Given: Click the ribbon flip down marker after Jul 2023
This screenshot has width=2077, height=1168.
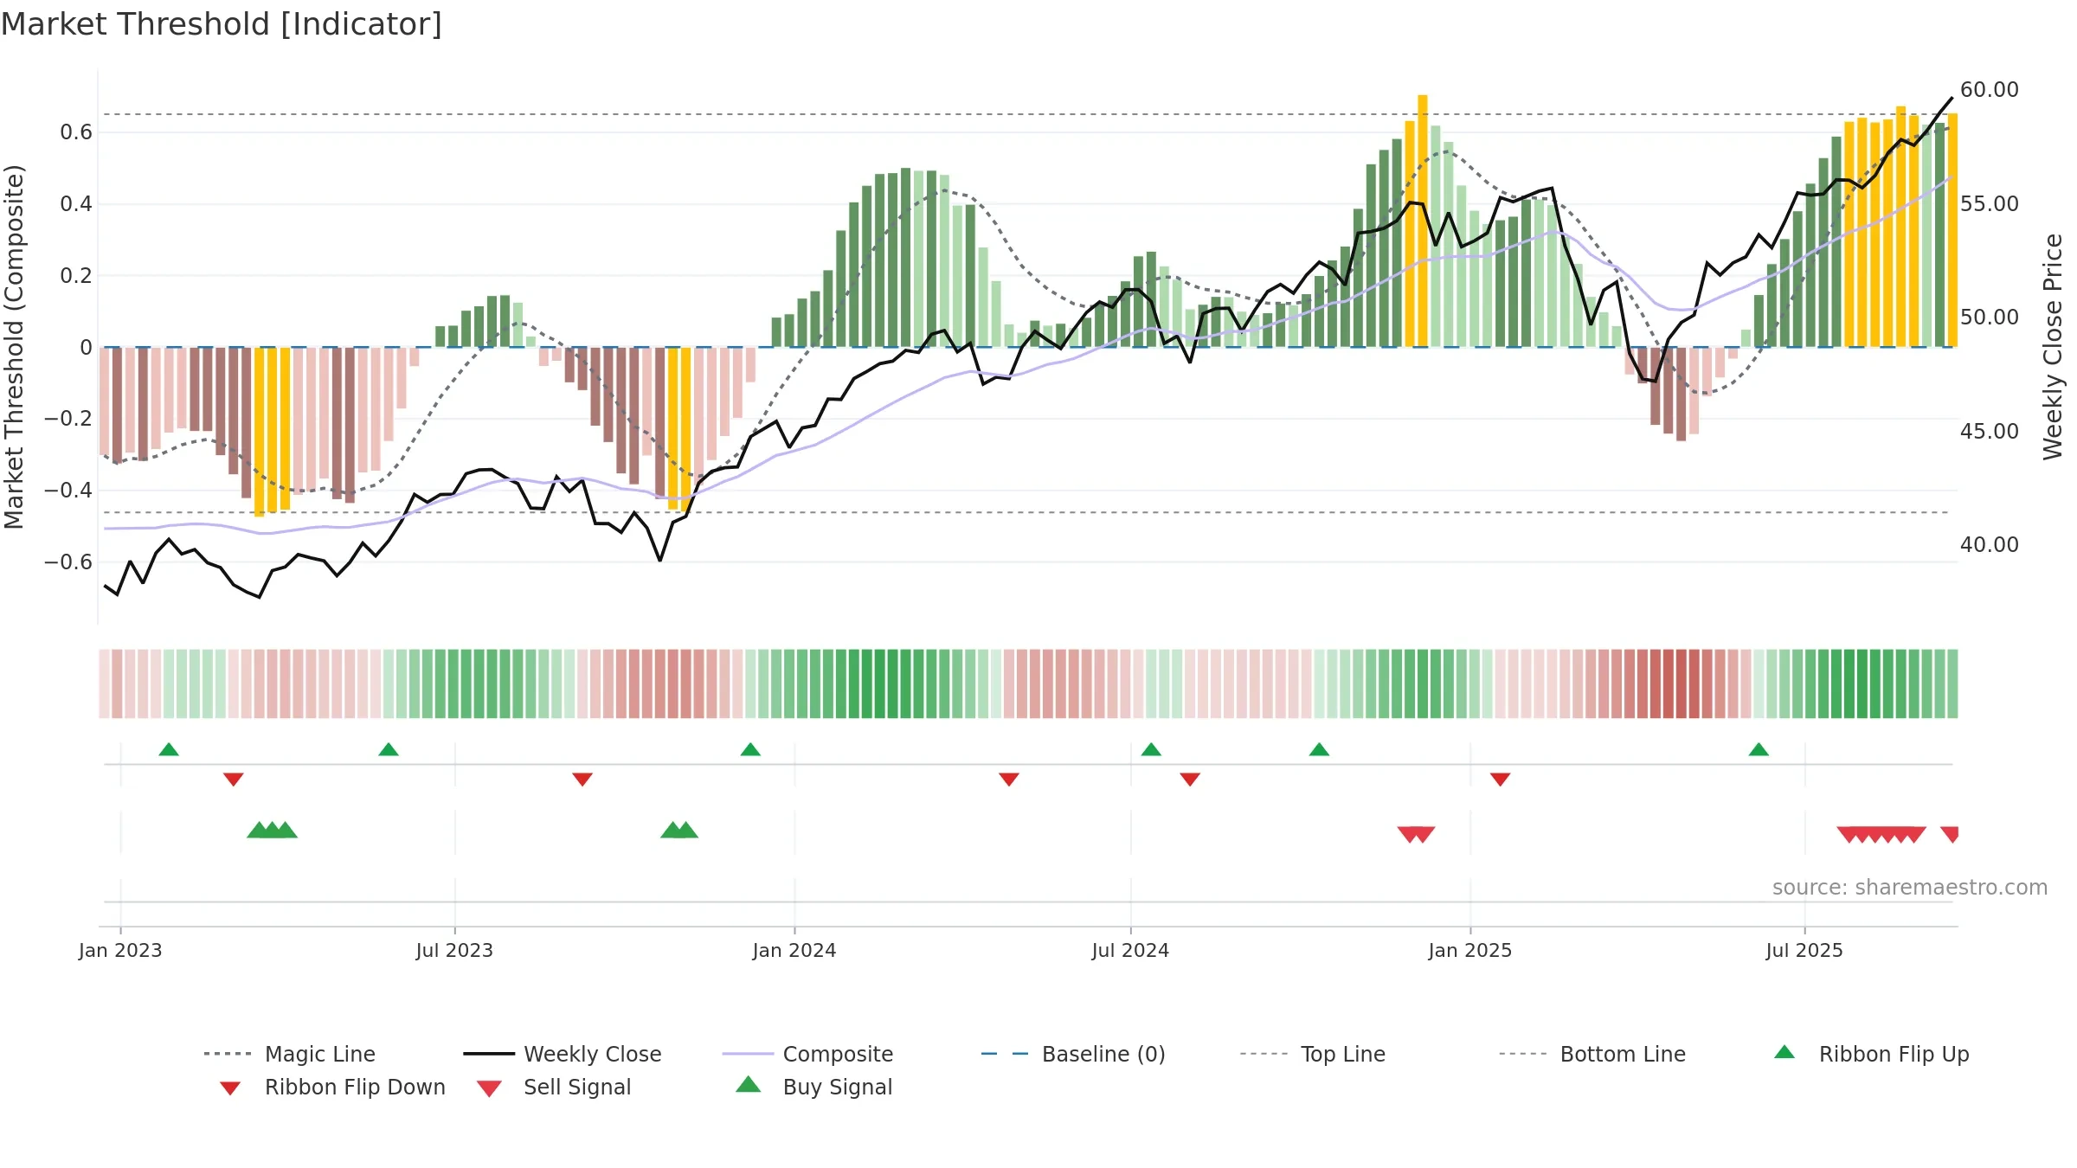Looking at the screenshot, I should click(582, 780).
